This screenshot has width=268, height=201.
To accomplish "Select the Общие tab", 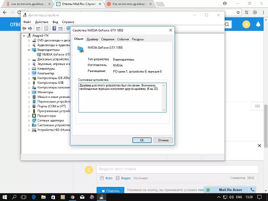I will (x=79, y=39).
